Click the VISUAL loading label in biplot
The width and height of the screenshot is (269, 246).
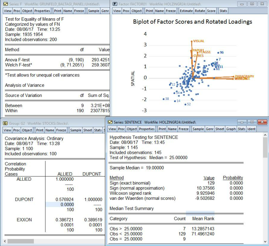(x=199, y=41)
